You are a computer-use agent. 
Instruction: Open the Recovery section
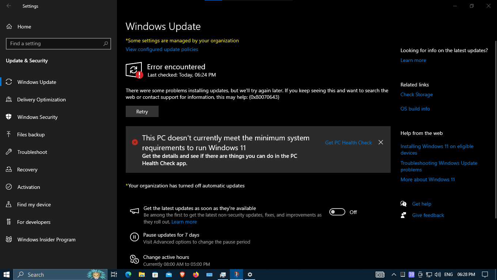coord(27,169)
